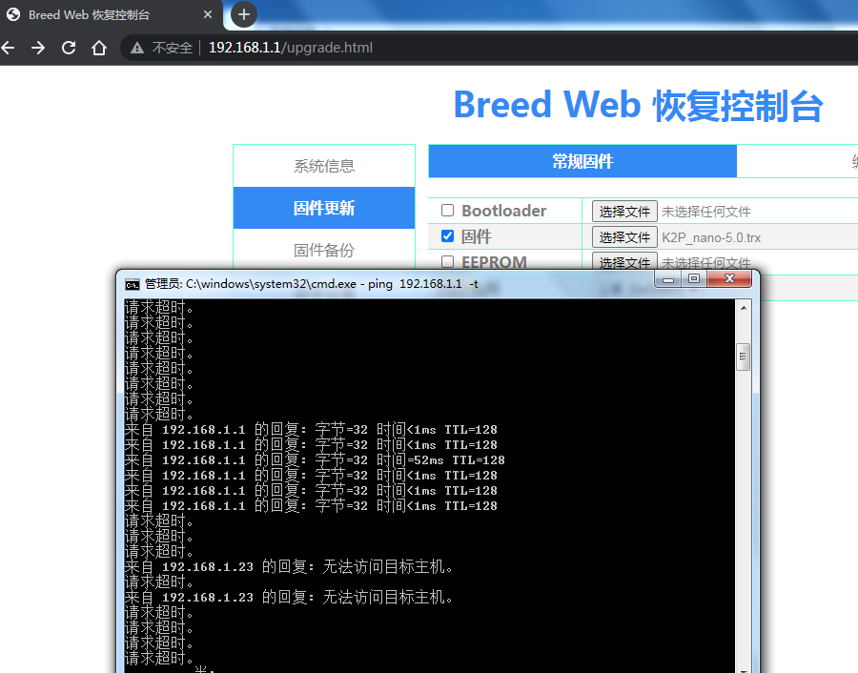Maximize the cmd.exe ping window
The image size is (858, 673).
[694, 279]
